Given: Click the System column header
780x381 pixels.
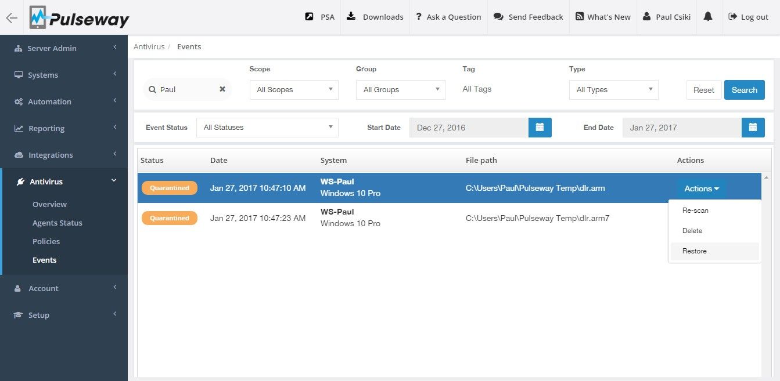Looking at the screenshot, I should (x=333, y=160).
